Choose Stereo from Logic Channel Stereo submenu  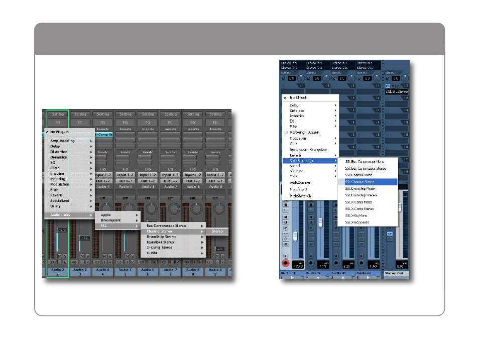[x=217, y=232]
